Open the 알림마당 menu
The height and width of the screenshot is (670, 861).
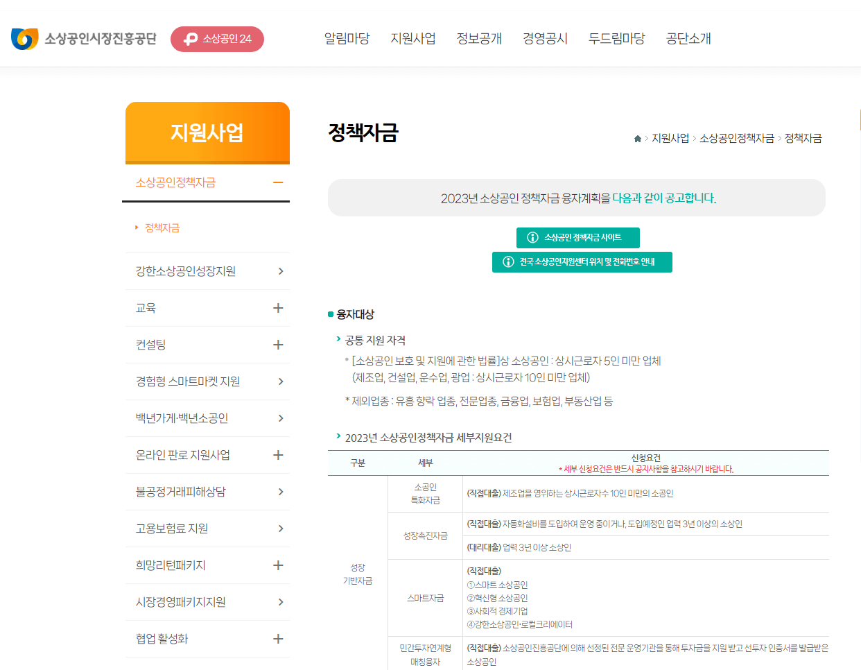point(347,38)
